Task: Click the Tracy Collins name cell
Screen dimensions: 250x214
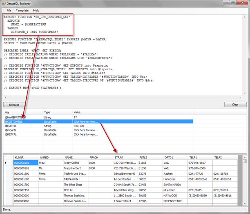Action: [x=75, y=163]
